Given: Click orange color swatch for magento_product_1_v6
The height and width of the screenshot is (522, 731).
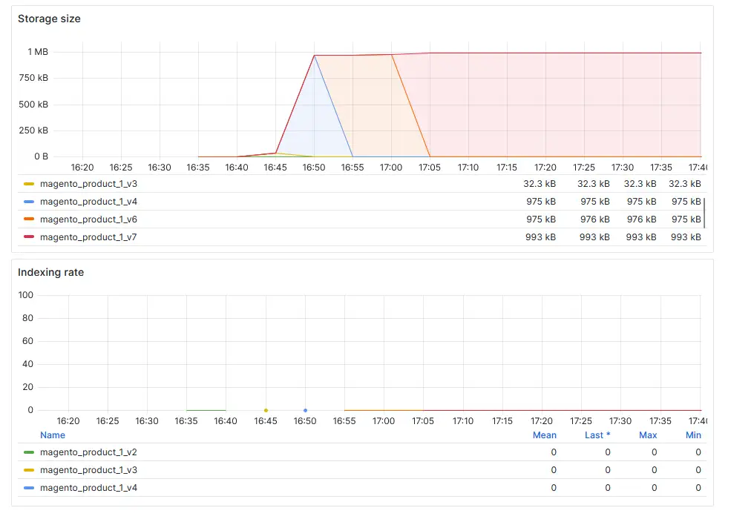Looking at the screenshot, I should click(x=29, y=219).
